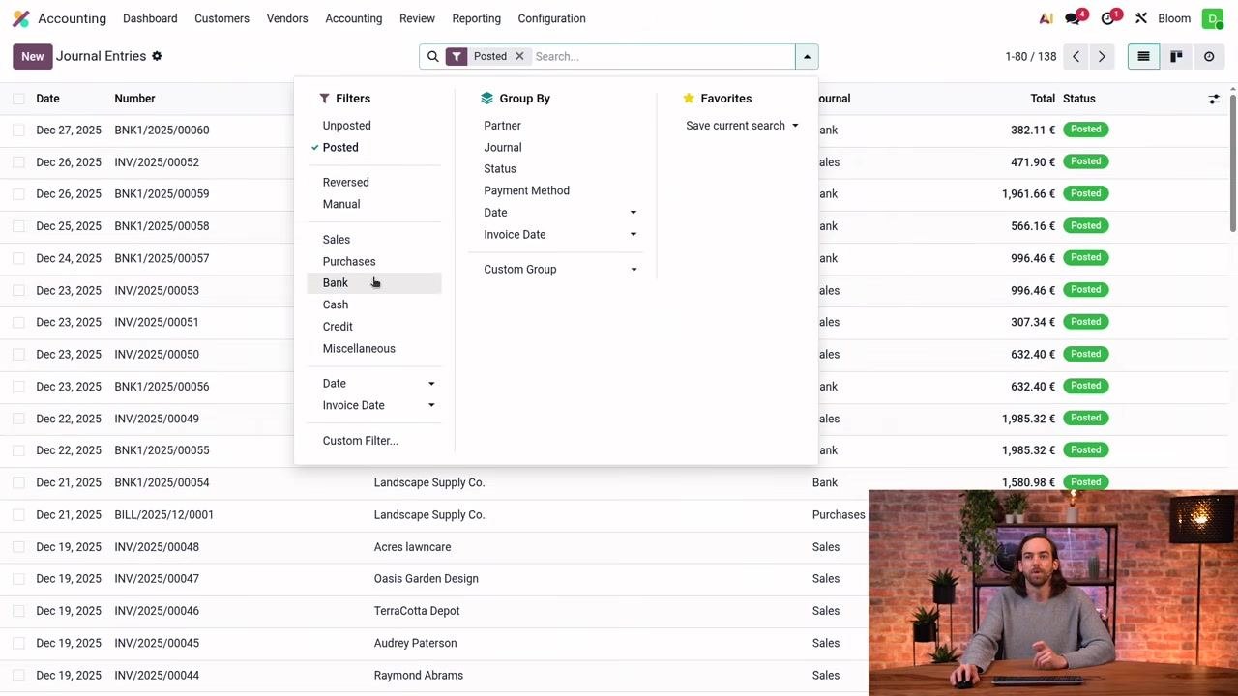Open Journal Entries gear settings
The width and height of the screenshot is (1238, 696).
tap(157, 56)
